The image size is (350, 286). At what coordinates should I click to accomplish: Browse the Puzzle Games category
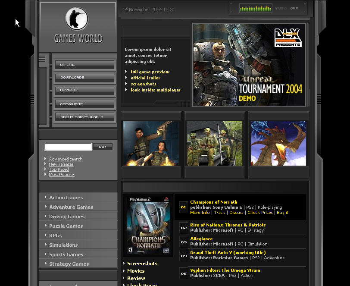point(66,226)
